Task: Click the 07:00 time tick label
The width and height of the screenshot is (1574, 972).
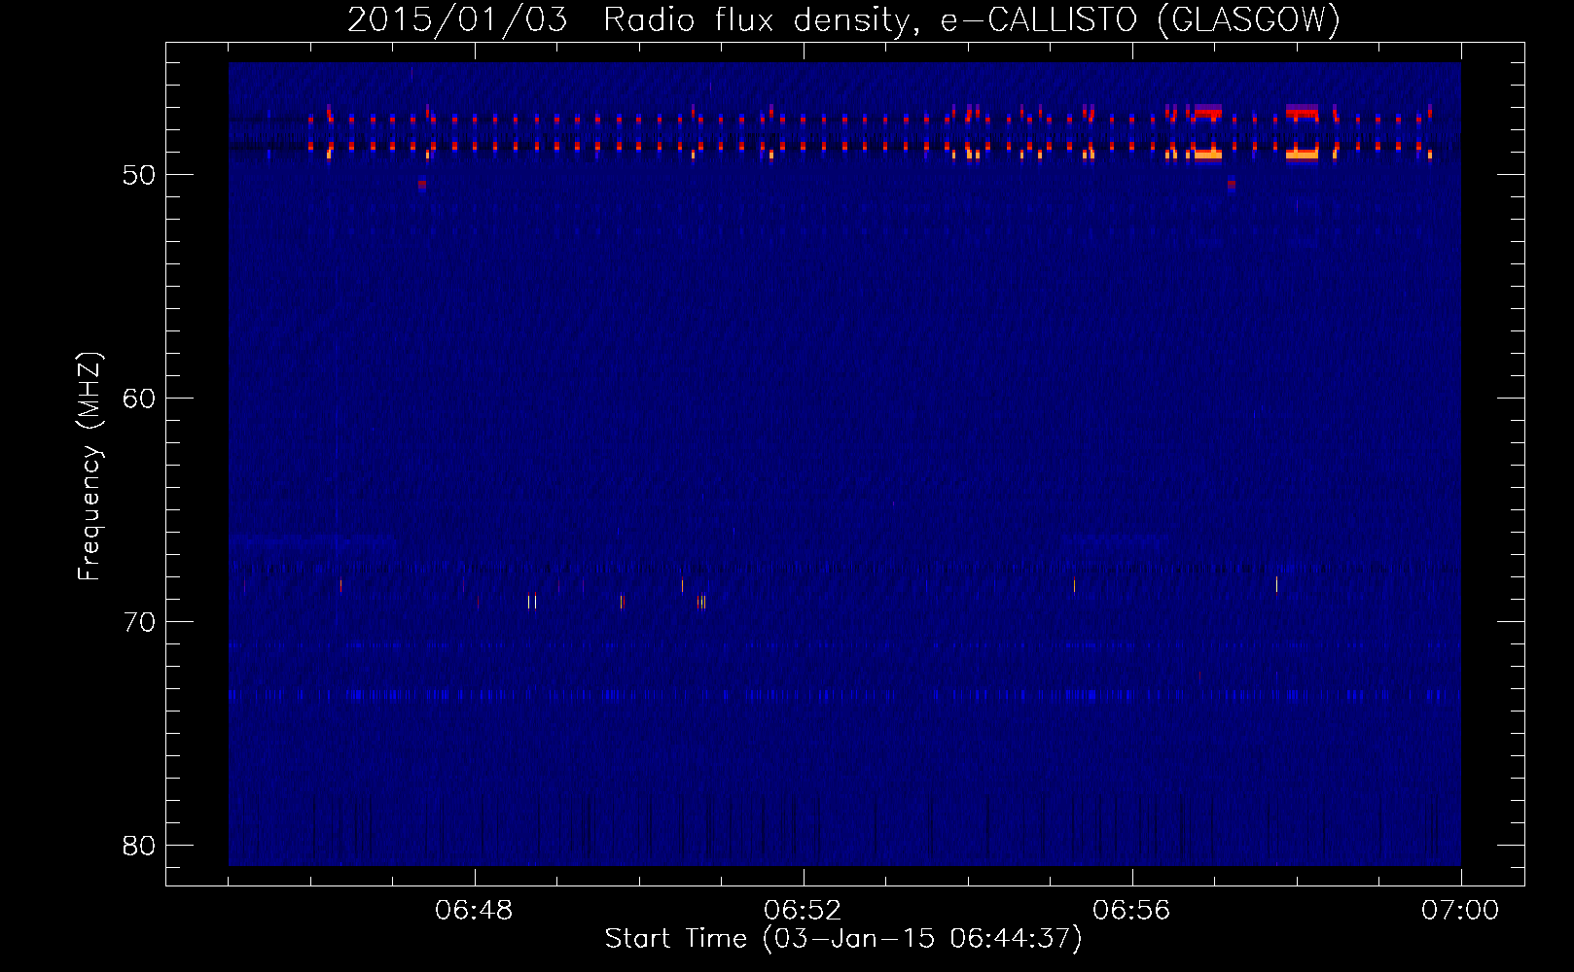Action: (1460, 911)
